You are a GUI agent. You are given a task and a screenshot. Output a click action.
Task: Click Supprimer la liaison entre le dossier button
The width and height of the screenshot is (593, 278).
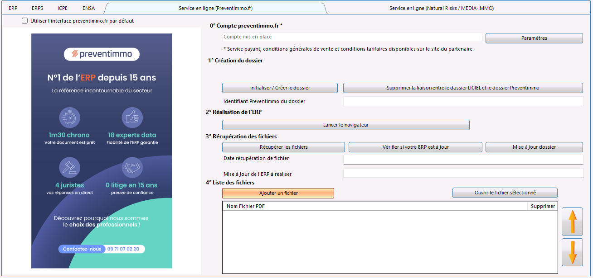click(463, 88)
